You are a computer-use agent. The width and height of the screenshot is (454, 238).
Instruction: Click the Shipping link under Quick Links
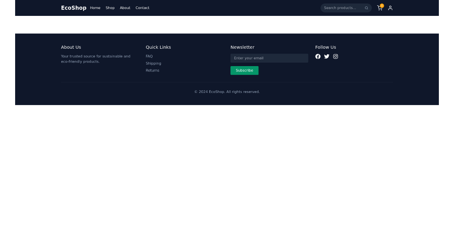[x=153, y=63]
